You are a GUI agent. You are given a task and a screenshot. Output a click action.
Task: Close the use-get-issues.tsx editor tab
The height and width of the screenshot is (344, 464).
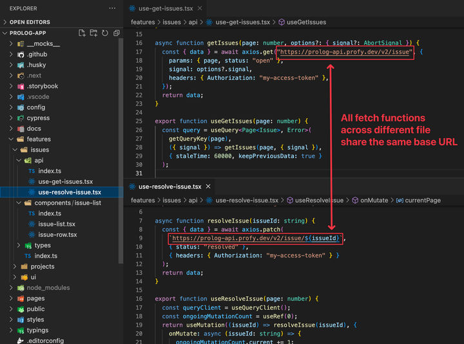coord(199,8)
